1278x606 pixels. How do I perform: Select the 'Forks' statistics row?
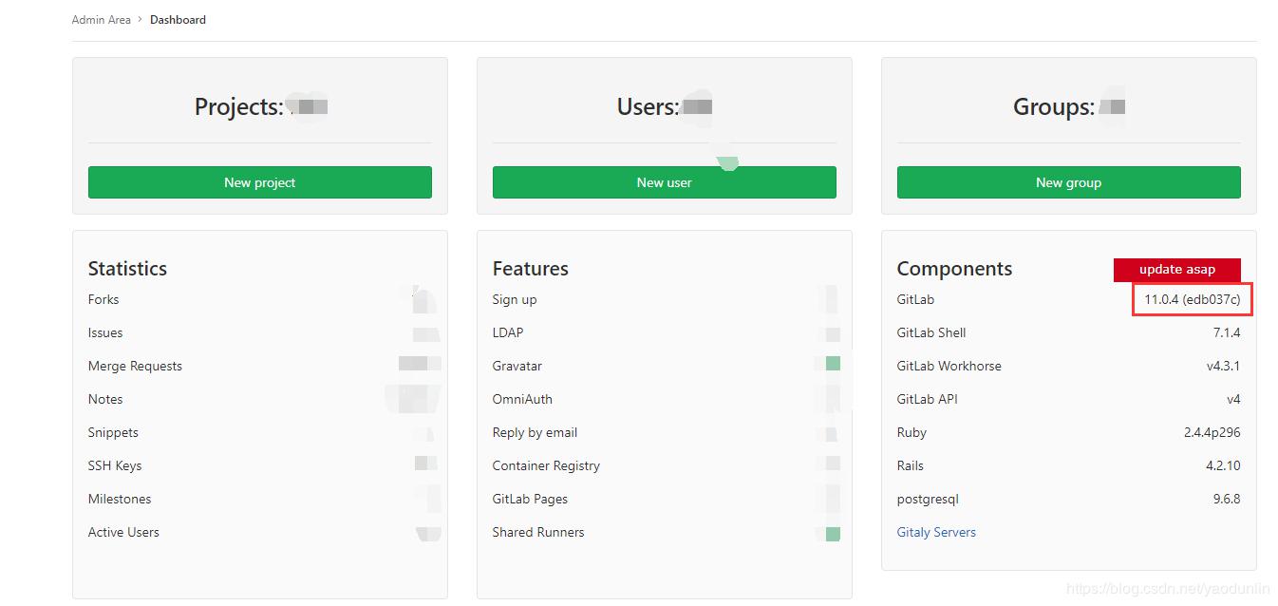[259, 299]
